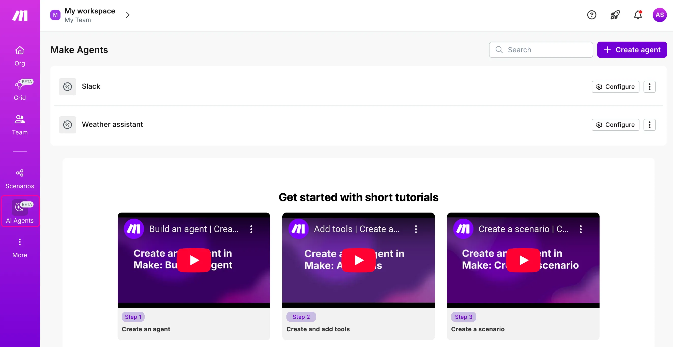The image size is (673, 347).
Task: Open Add tools video options menu
Action: click(x=416, y=229)
